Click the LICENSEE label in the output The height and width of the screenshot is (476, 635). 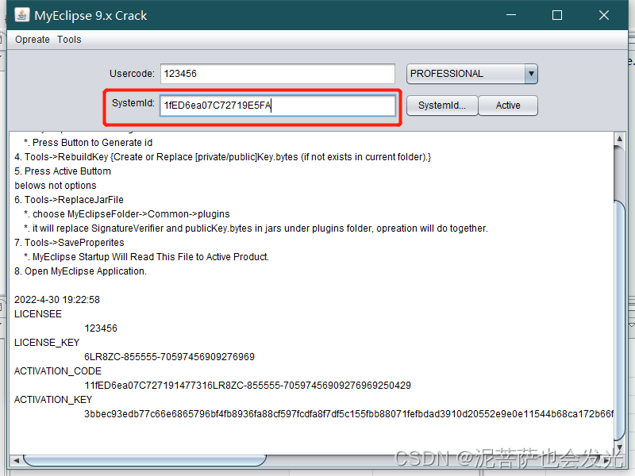(x=38, y=314)
